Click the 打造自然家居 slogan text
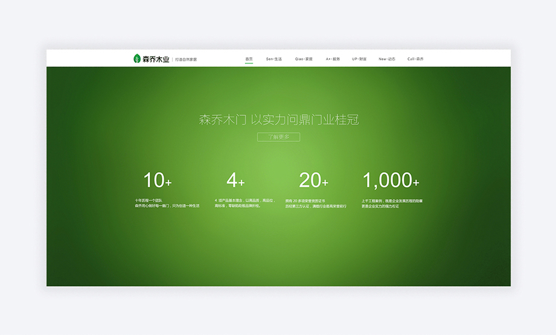This screenshot has height=335, width=556. tap(186, 59)
